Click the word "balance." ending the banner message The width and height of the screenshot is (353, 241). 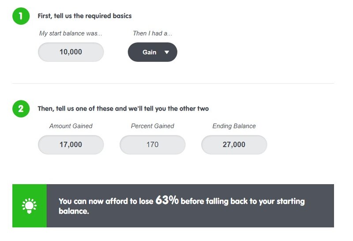click(74, 211)
